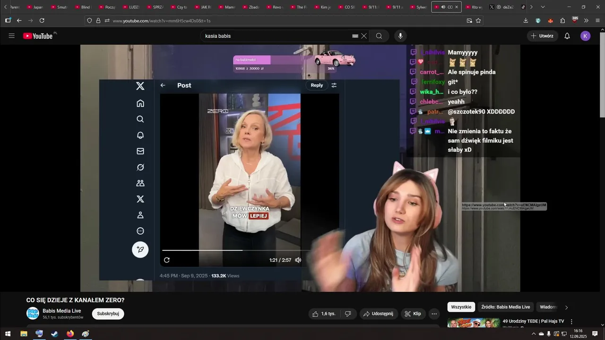Show more filter chips arrow
This screenshot has width=605, height=340.
pyautogui.click(x=566, y=307)
